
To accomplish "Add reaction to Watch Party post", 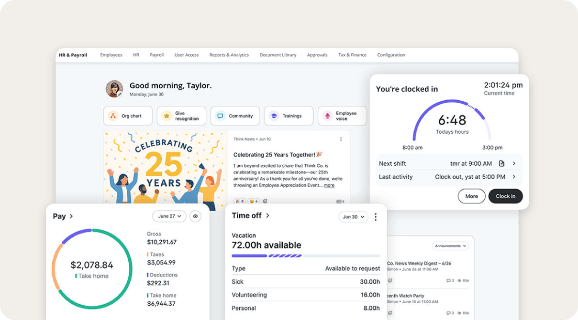I will click(390, 313).
